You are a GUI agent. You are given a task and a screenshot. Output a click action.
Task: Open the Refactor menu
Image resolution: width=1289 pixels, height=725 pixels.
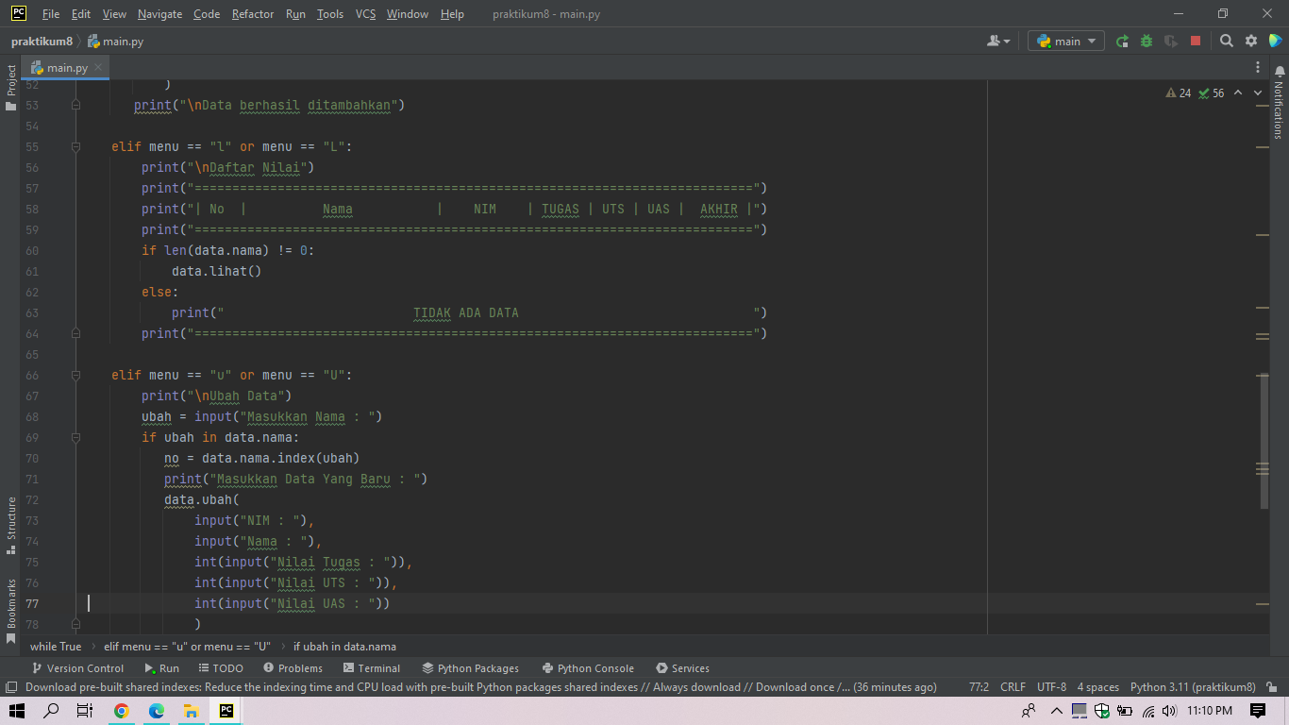[x=253, y=14]
